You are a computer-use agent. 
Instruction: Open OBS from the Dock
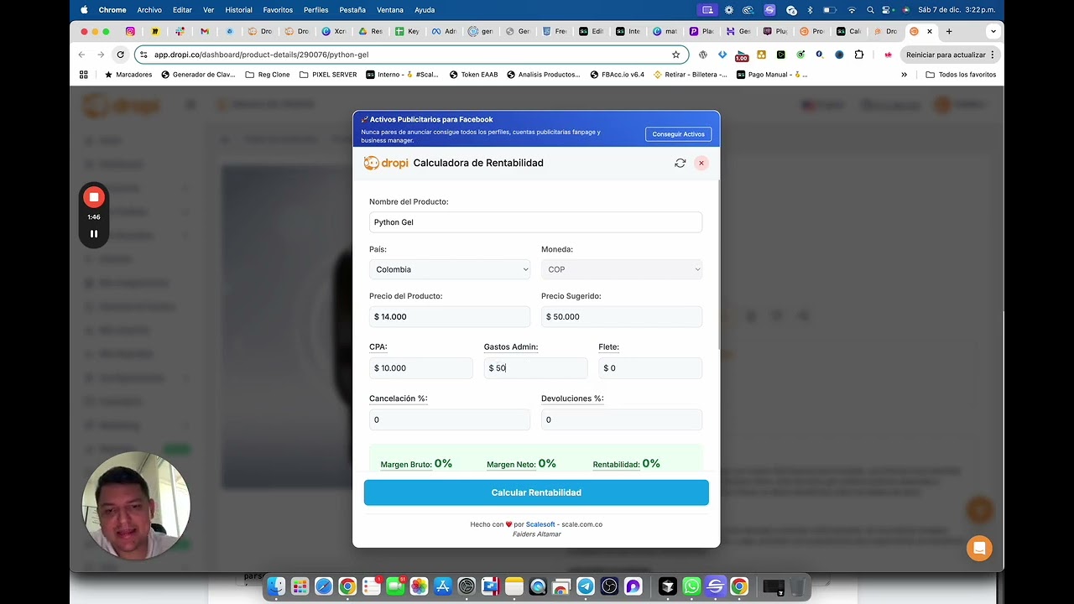(x=609, y=586)
